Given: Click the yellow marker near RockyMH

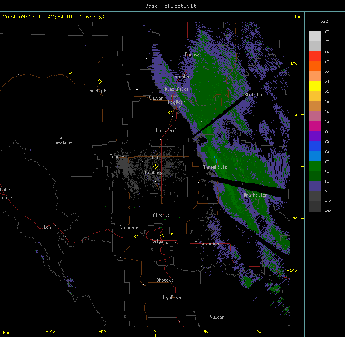Looking at the screenshot, I should pyautogui.click(x=100, y=81).
